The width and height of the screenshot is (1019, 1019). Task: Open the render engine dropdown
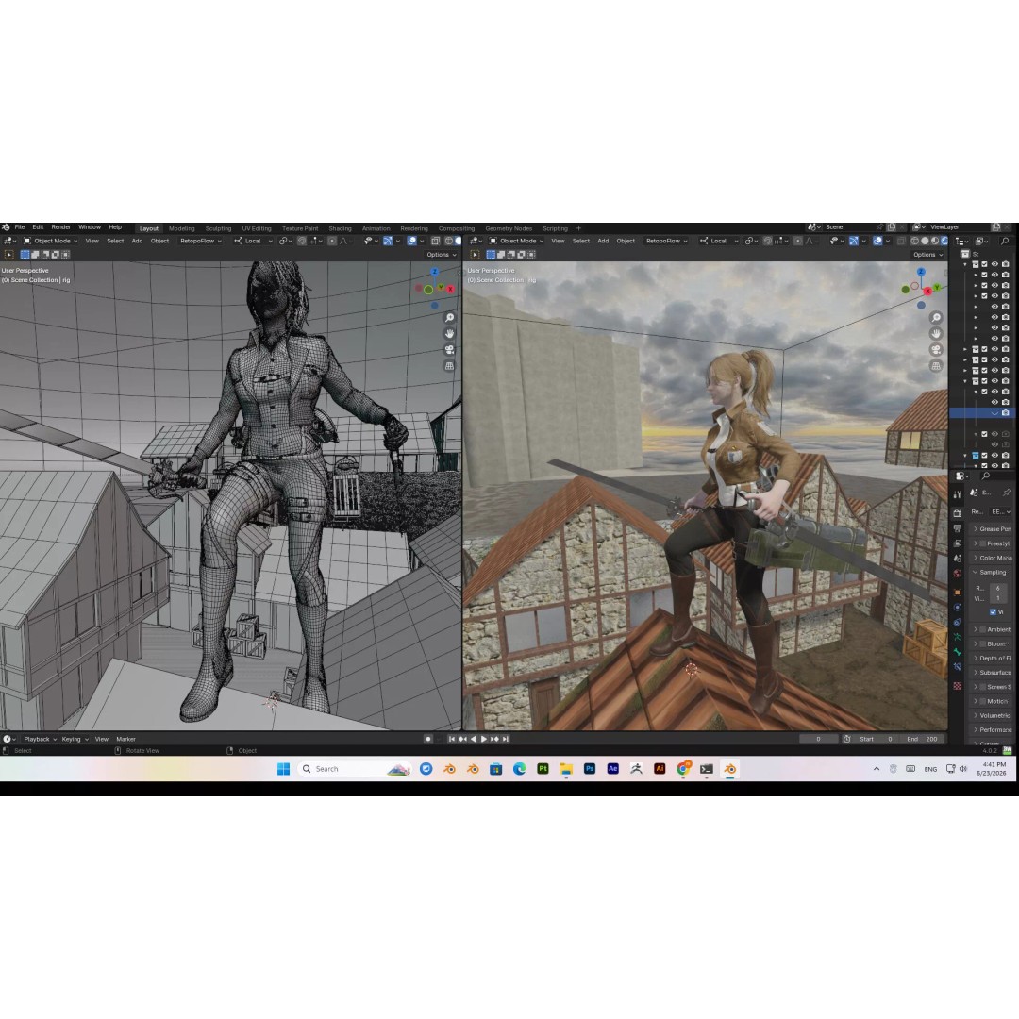point(1000,511)
